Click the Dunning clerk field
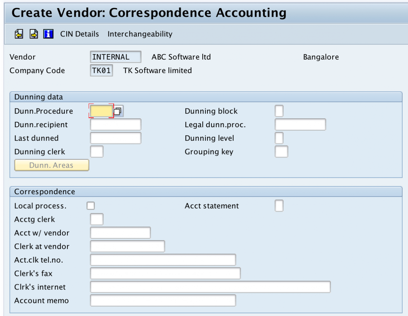This screenshot has height=316, width=408. coord(97,152)
